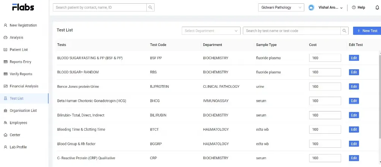The image size is (381, 167).
Task: Click the Organisation List bank icon
Action: click(x=5, y=110)
